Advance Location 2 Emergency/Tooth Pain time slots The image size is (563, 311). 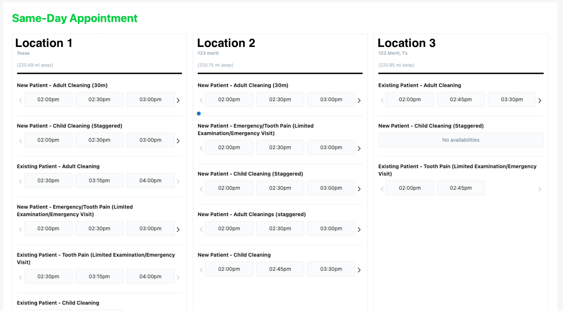[359, 148]
